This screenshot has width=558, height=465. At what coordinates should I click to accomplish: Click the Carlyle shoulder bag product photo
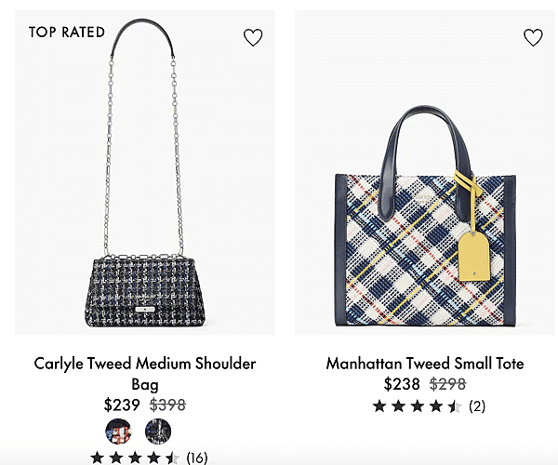tap(145, 173)
